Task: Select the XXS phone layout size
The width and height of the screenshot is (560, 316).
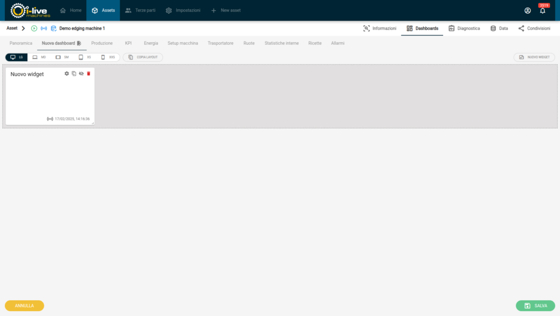Action: [x=108, y=57]
